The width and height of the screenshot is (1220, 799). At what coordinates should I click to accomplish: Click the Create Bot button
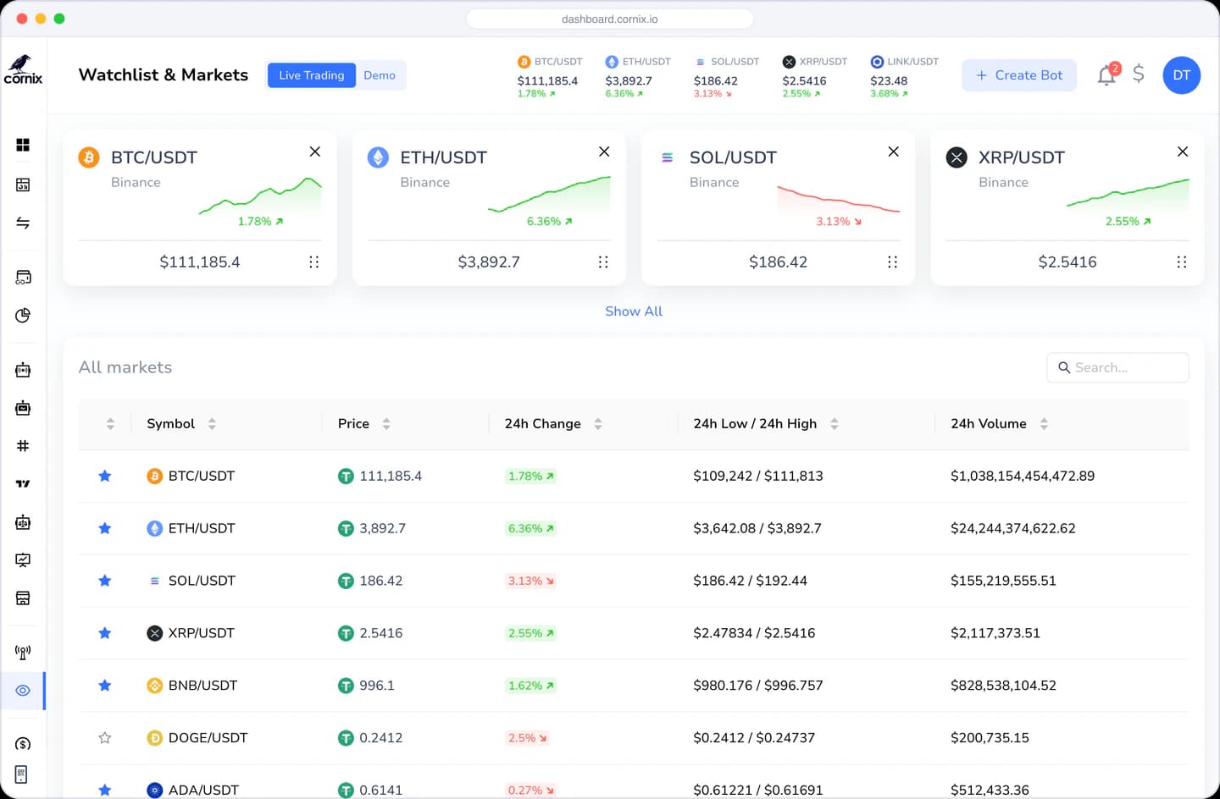tap(1019, 75)
